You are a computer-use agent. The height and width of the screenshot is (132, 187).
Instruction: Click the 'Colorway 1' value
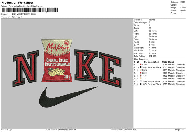point(17,17)
